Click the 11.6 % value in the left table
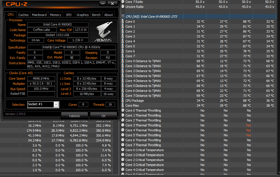This screenshot has width=280, height=177. click(106, 155)
